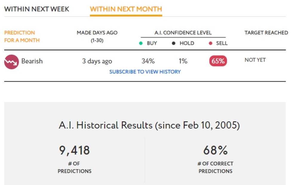Viewport: 291px width, 185px height.
Task: Click the 9,418 predictions figure
Action: pyautogui.click(x=74, y=150)
